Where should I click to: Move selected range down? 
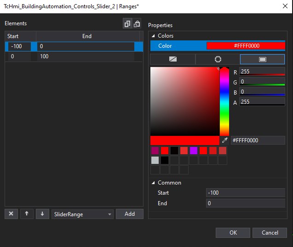[42, 214]
